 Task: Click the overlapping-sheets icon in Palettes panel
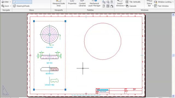104,2
